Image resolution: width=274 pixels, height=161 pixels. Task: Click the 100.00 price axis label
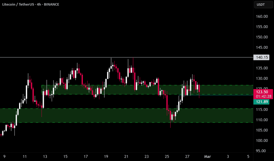tap(262, 141)
